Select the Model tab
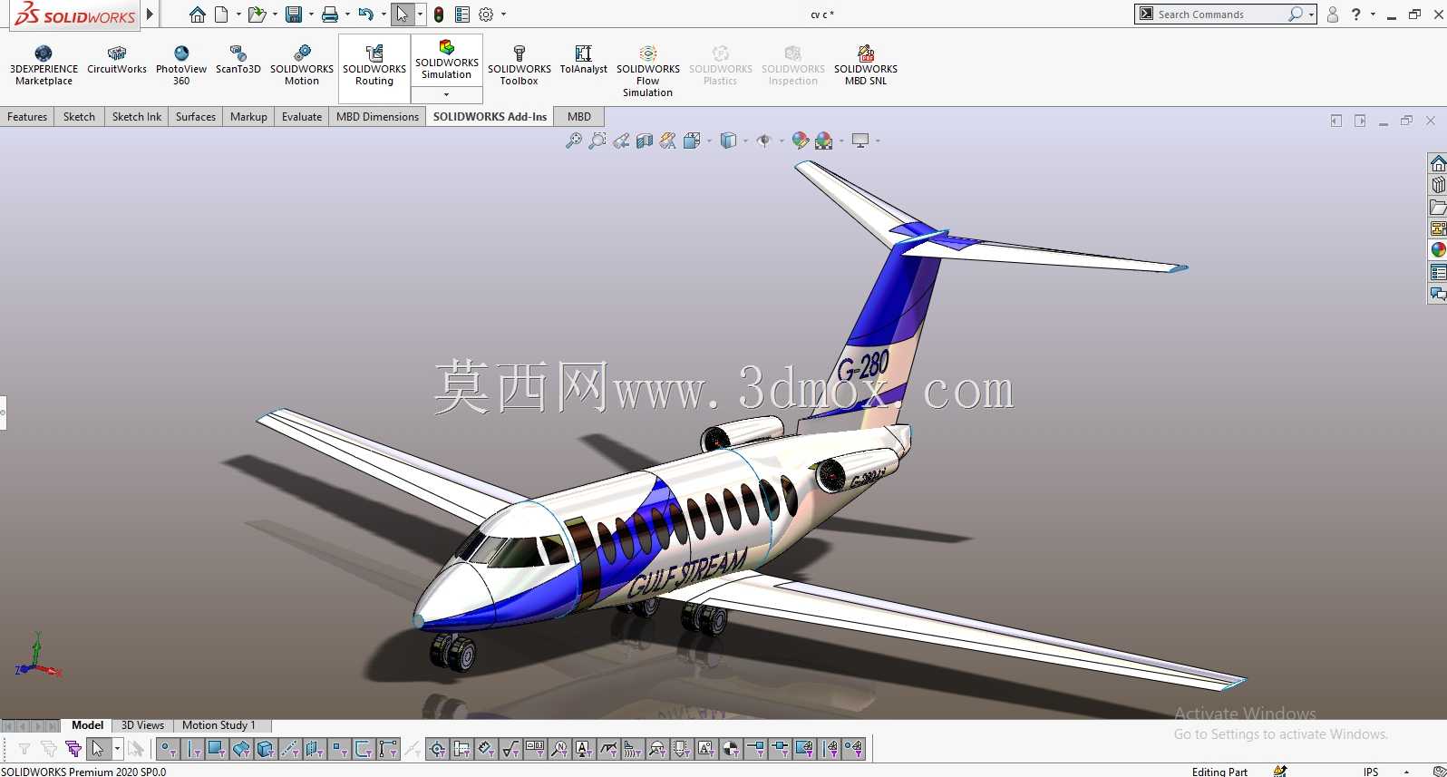1447x777 pixels. tap(87, 725)
